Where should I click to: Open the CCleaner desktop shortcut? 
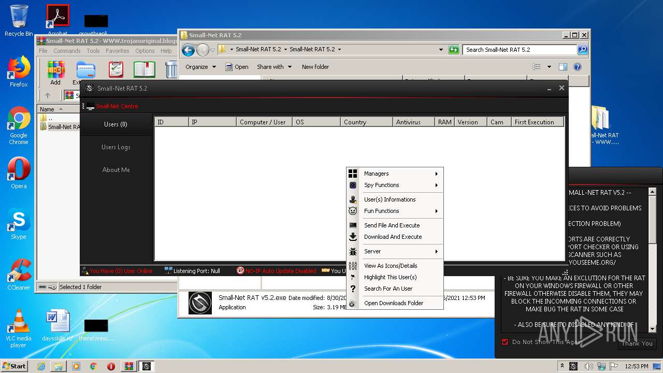[19, 275]
